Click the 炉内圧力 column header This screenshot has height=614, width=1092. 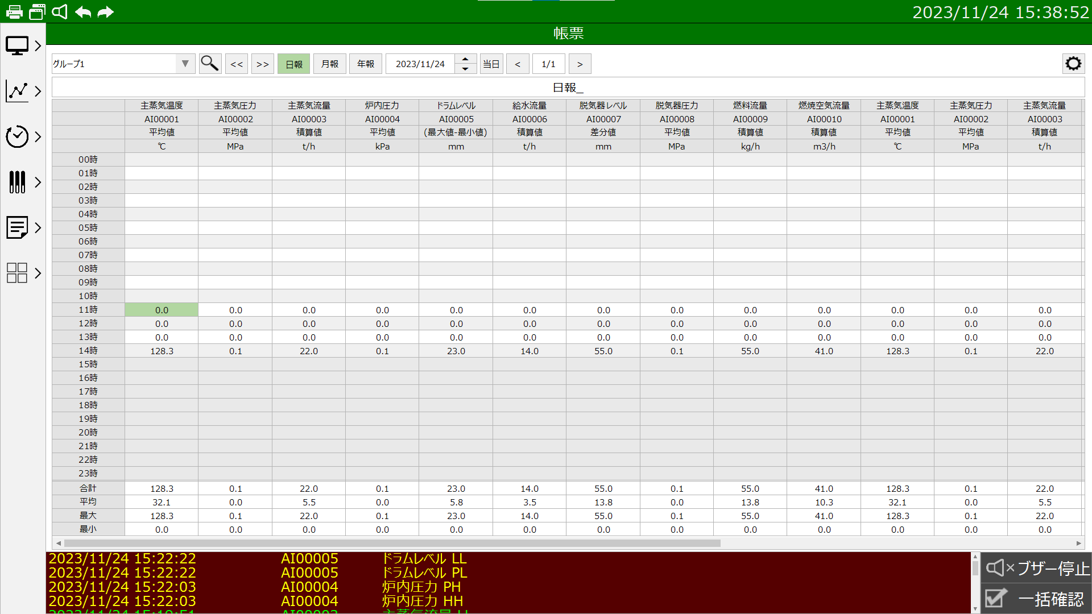pos(382,105)
